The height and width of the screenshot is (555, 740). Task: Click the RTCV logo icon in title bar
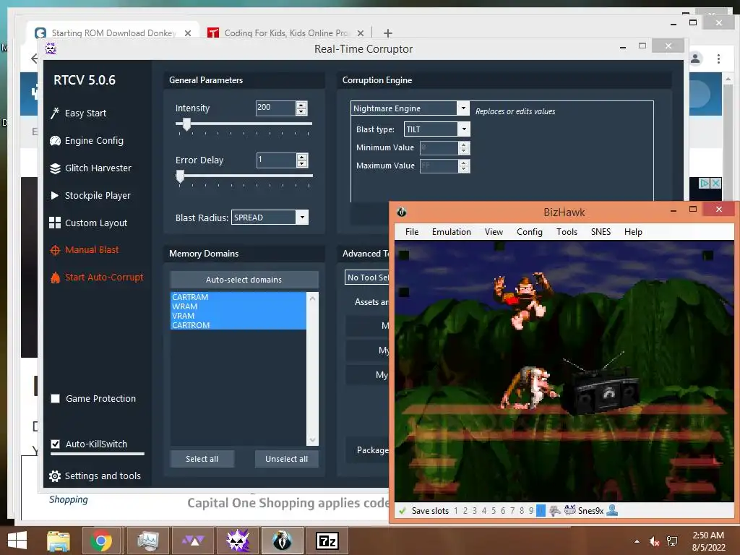pyautogui.click(x=51, y=48)
